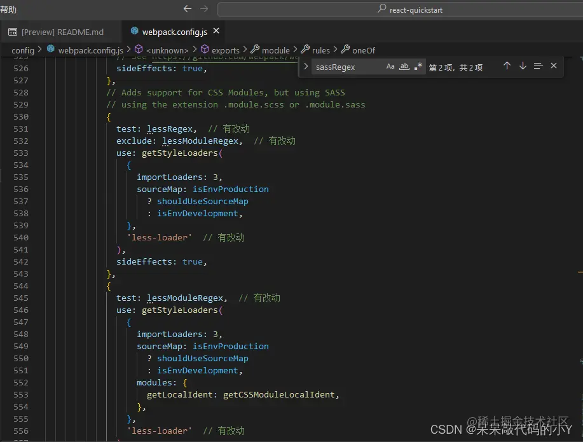
Task: Click the preview icon on README.md tab
Action: (13, 32)
